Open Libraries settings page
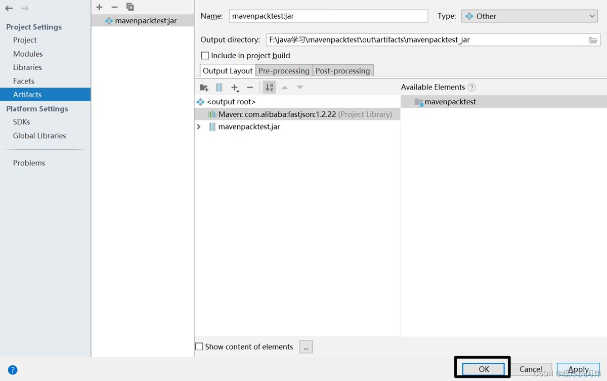This screenshot has height=381, width=607. [x=27, y=67]
